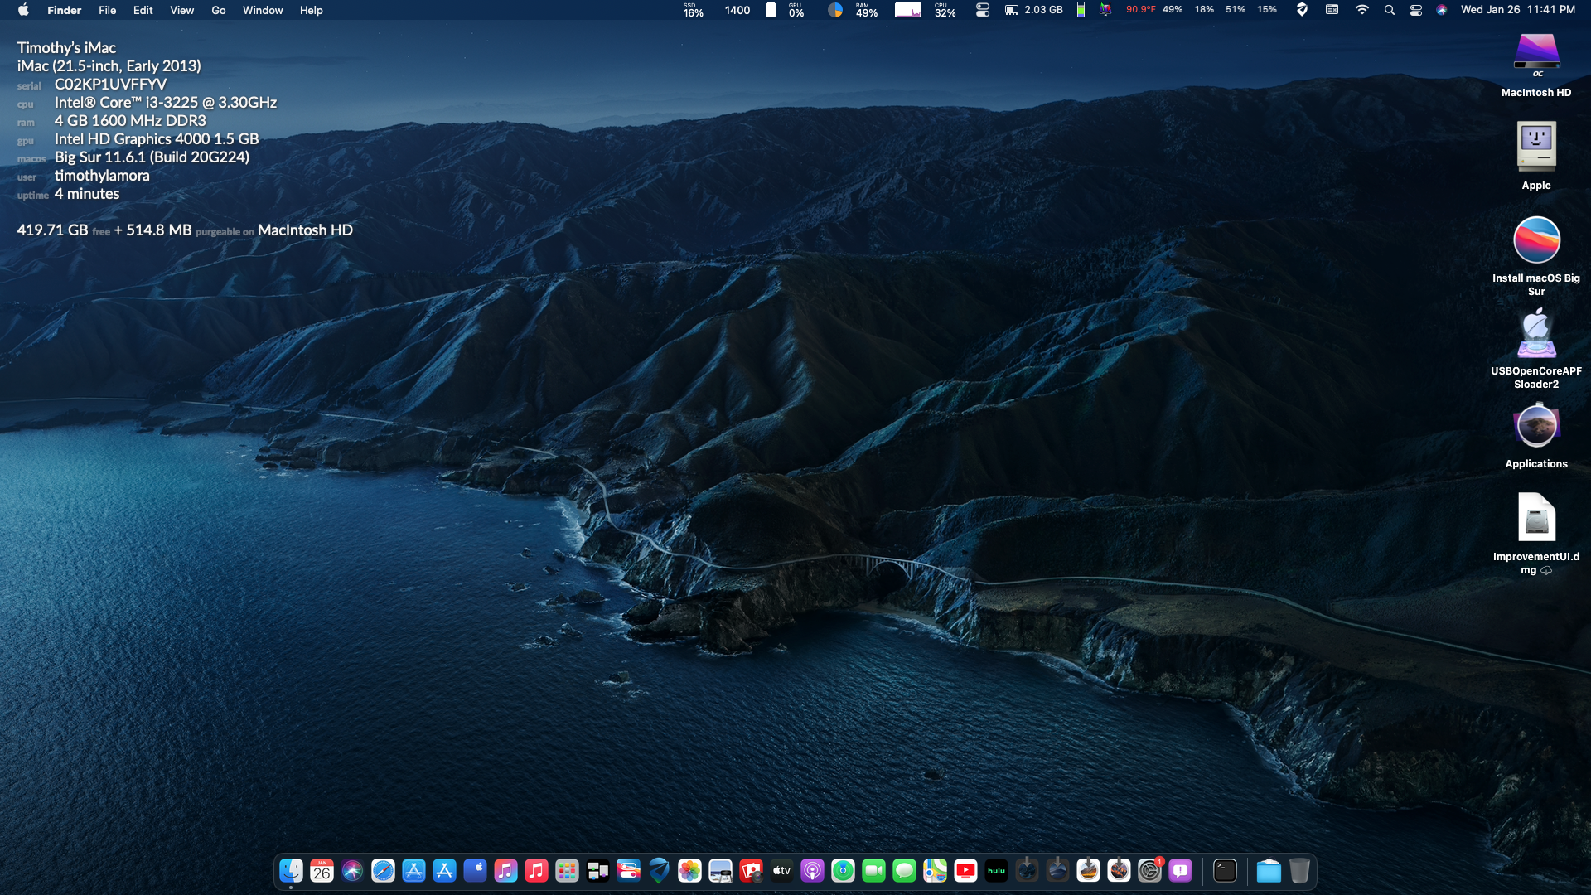Select the ImprovementUI.dmg desktop file

point(1536,518)
